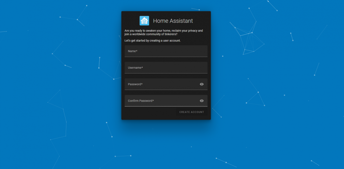Screen dimensions: 344x169
Task: Show password via Password field eye icon
Action: coord(202,84)
